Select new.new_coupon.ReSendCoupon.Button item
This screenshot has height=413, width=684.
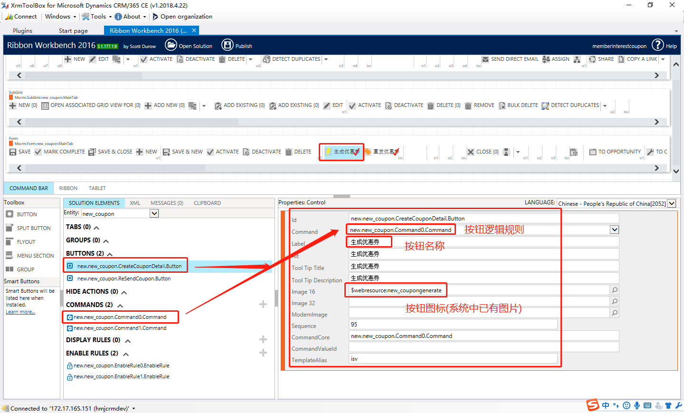124,279
